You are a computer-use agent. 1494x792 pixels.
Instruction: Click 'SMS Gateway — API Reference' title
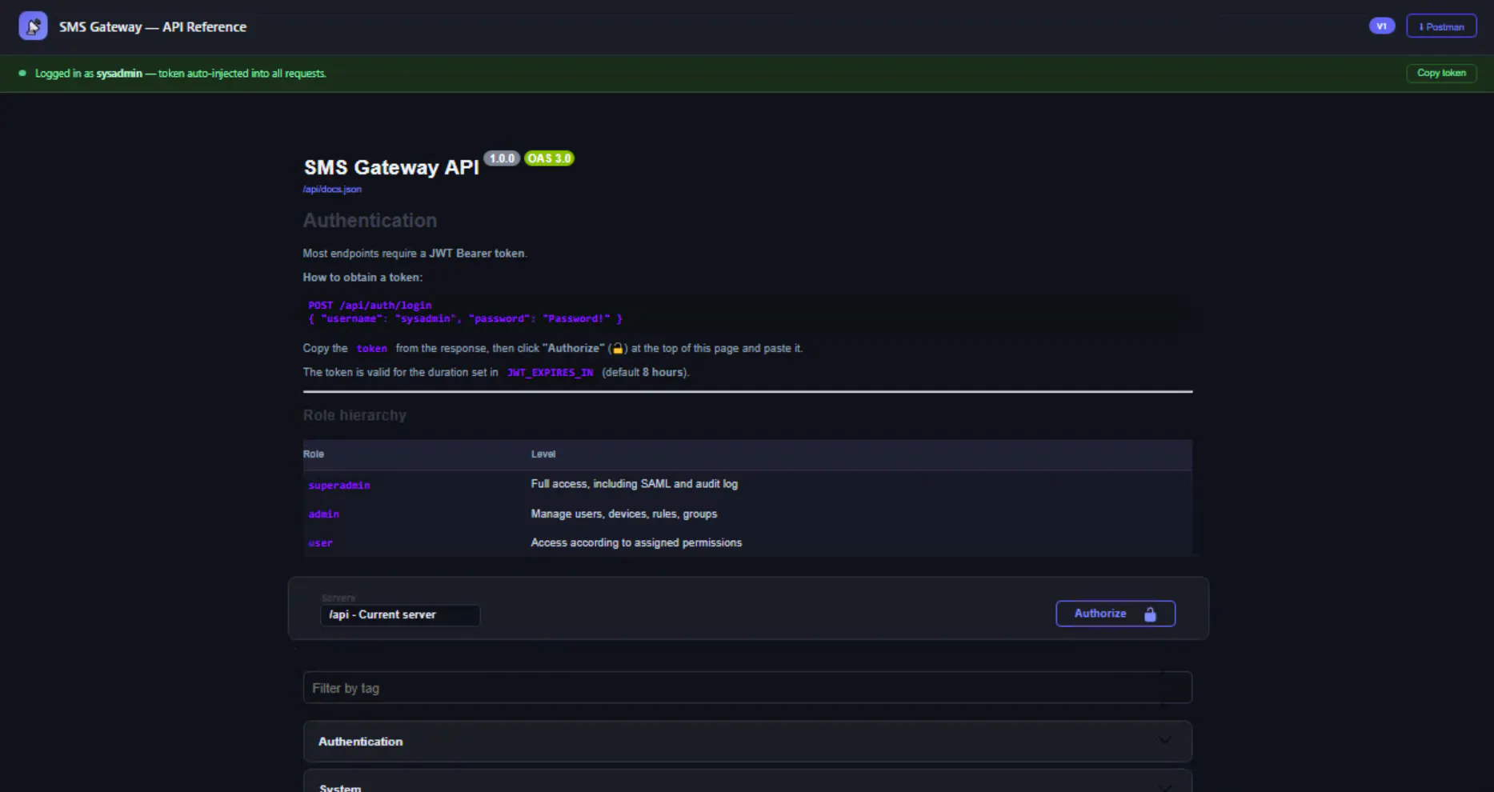(x=153, y=27)
